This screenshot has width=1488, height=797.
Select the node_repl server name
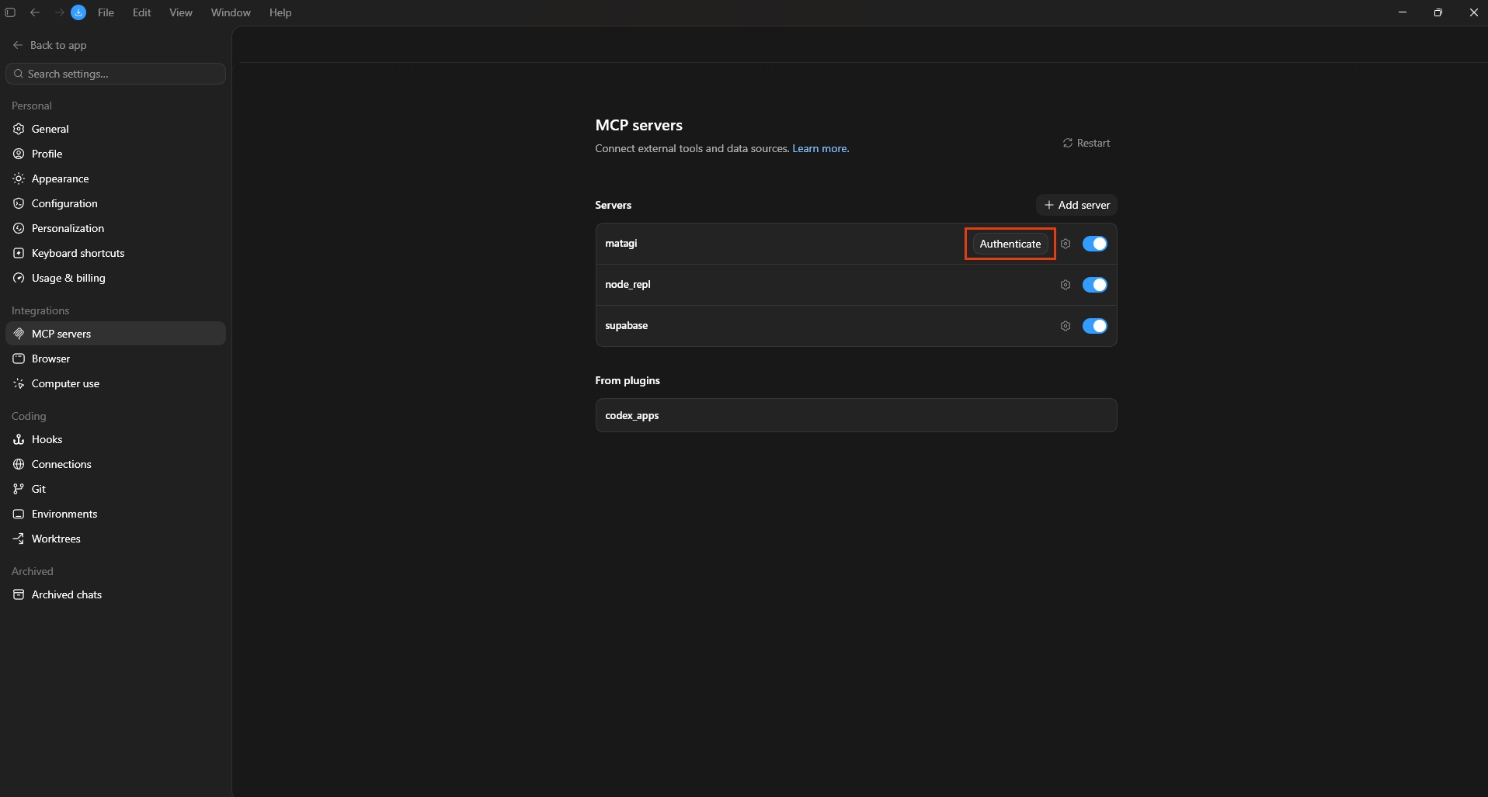[x=628, y=285]
